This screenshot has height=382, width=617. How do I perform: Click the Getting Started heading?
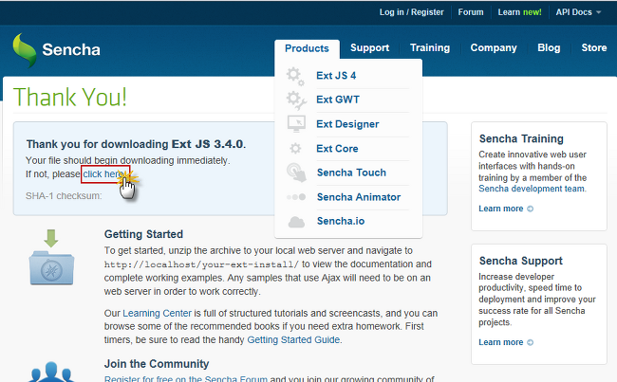[143, 234]
